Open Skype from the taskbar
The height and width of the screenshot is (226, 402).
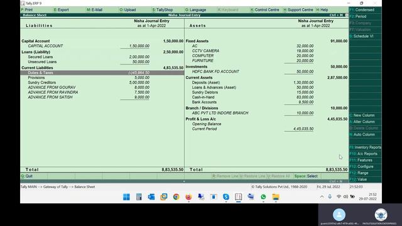pos(226,196)
